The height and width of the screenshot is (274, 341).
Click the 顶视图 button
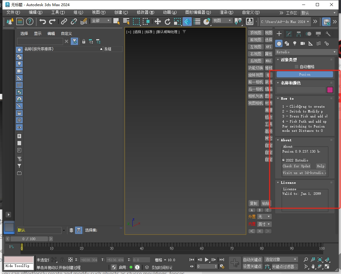(x=256, y=33)
